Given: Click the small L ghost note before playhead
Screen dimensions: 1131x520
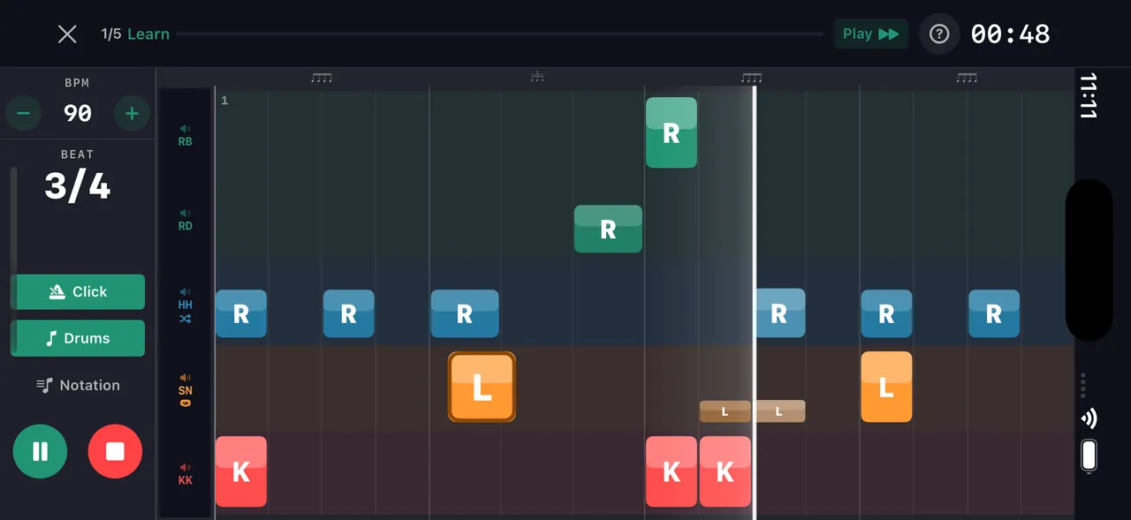Looking at the screenshot, I should [725, 411].
